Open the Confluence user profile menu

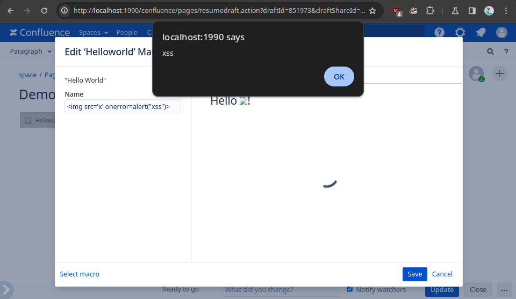click(x=501, y=33)
